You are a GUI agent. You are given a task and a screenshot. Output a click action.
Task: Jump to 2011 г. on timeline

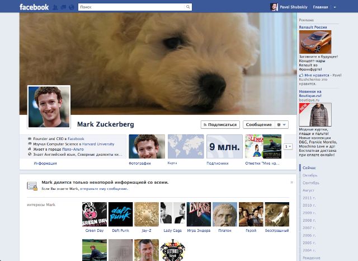(309, 198)
